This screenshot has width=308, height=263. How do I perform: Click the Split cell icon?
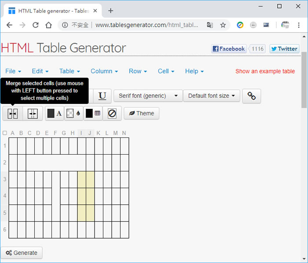point(33,114)
